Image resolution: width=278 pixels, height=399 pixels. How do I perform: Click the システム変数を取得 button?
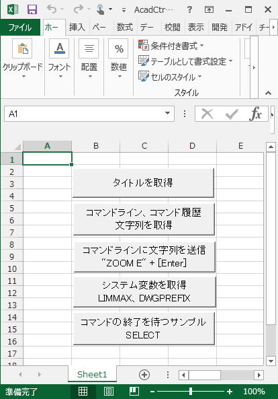pyautogui.click(x=144, y=291)
